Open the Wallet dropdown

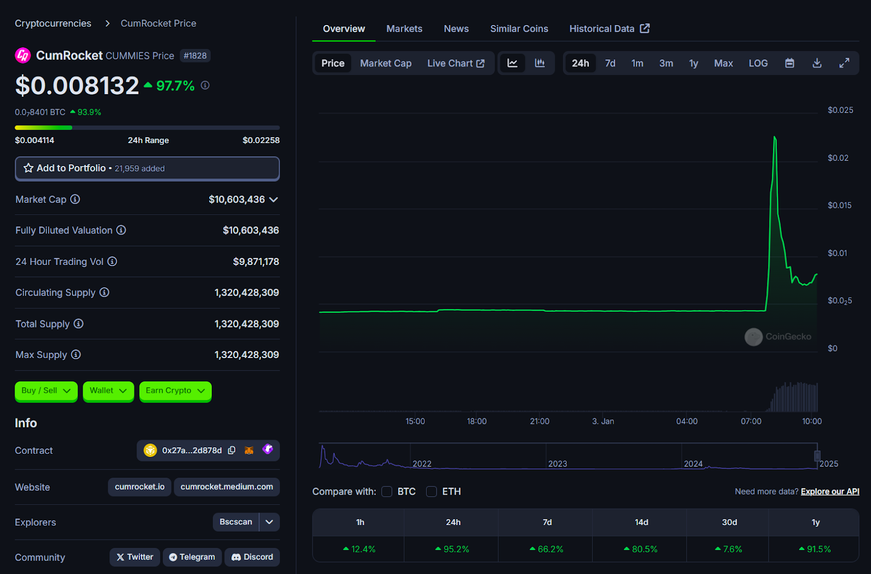click(x=108, y=391)
